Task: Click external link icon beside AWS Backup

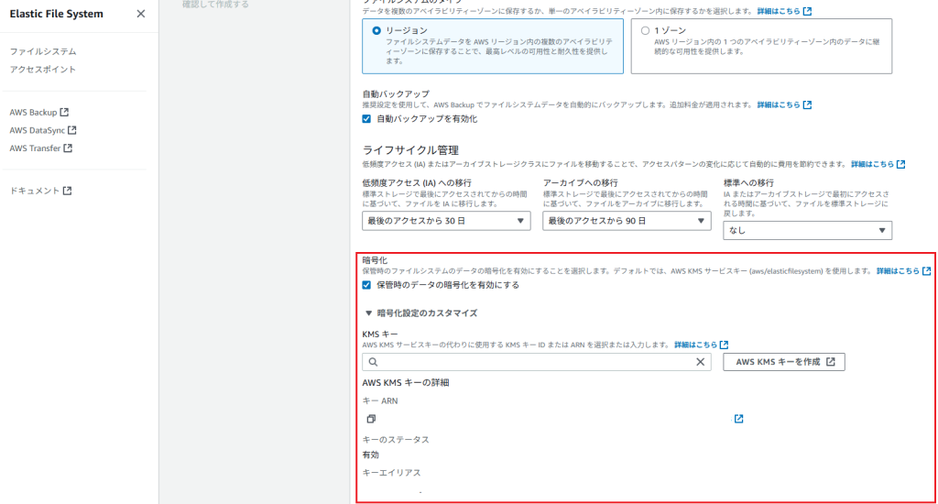Action: click(x=64, y=112)
